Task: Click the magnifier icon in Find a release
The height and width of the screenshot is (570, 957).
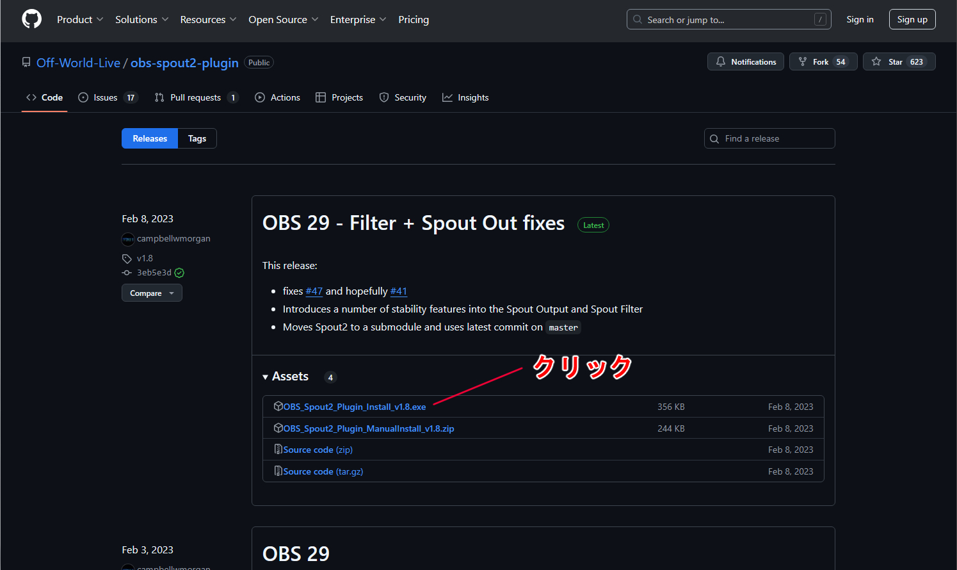Action: pyautogui.click(x=714, y=138)
